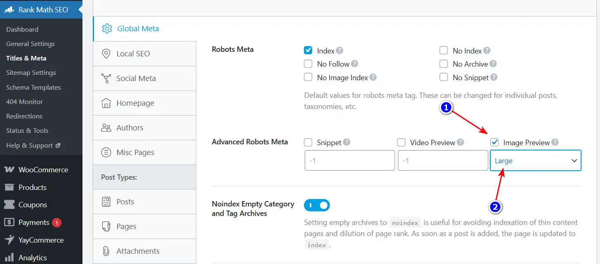Enable the No Follow option
The image size is (600, 264).
(x=308, y=64)
